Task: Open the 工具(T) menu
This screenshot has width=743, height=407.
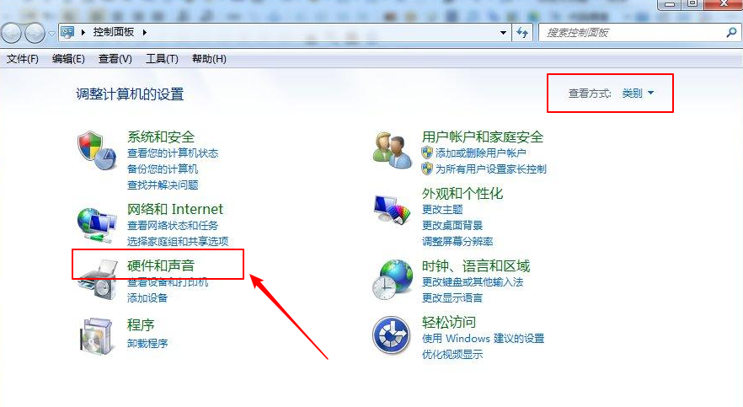Action: (x=162, y=59)
